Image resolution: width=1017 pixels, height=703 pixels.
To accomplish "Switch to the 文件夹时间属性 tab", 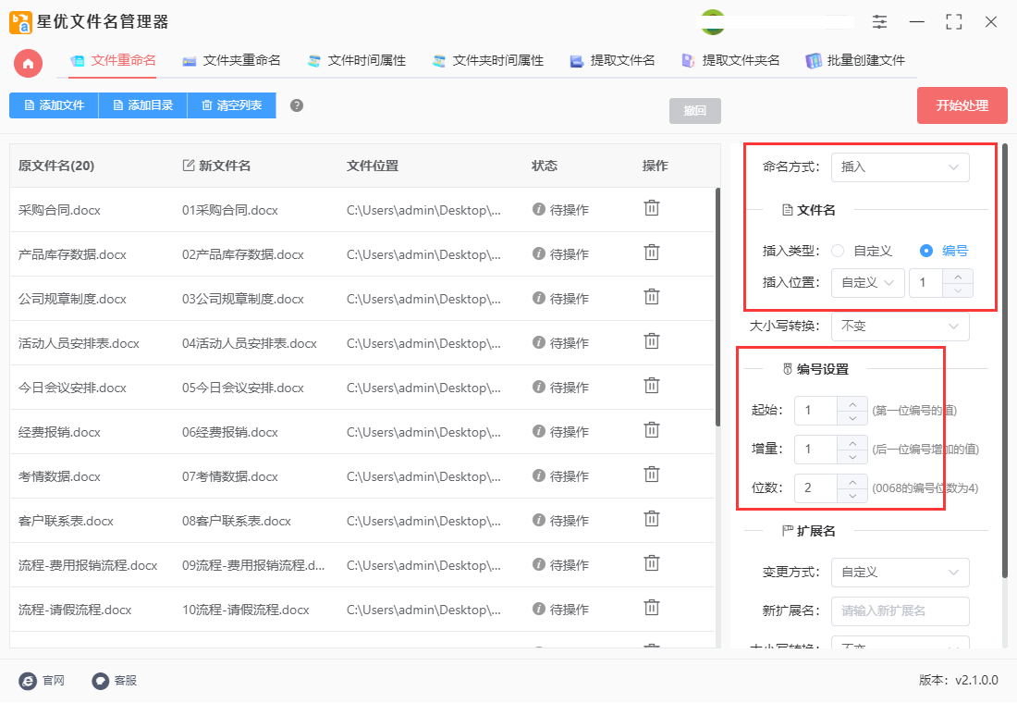I will (488, 60).
